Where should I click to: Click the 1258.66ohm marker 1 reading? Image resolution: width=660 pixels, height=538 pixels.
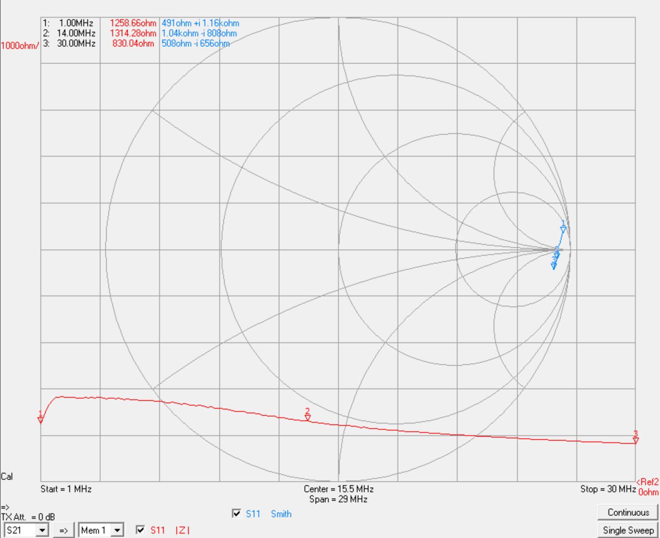pyautogui.click(x=133, y=23)
